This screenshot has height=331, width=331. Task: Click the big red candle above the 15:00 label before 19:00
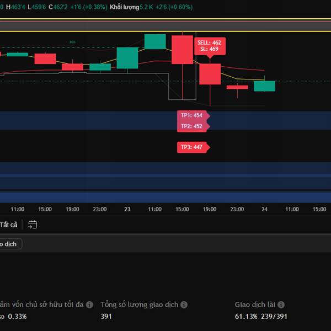182,50
